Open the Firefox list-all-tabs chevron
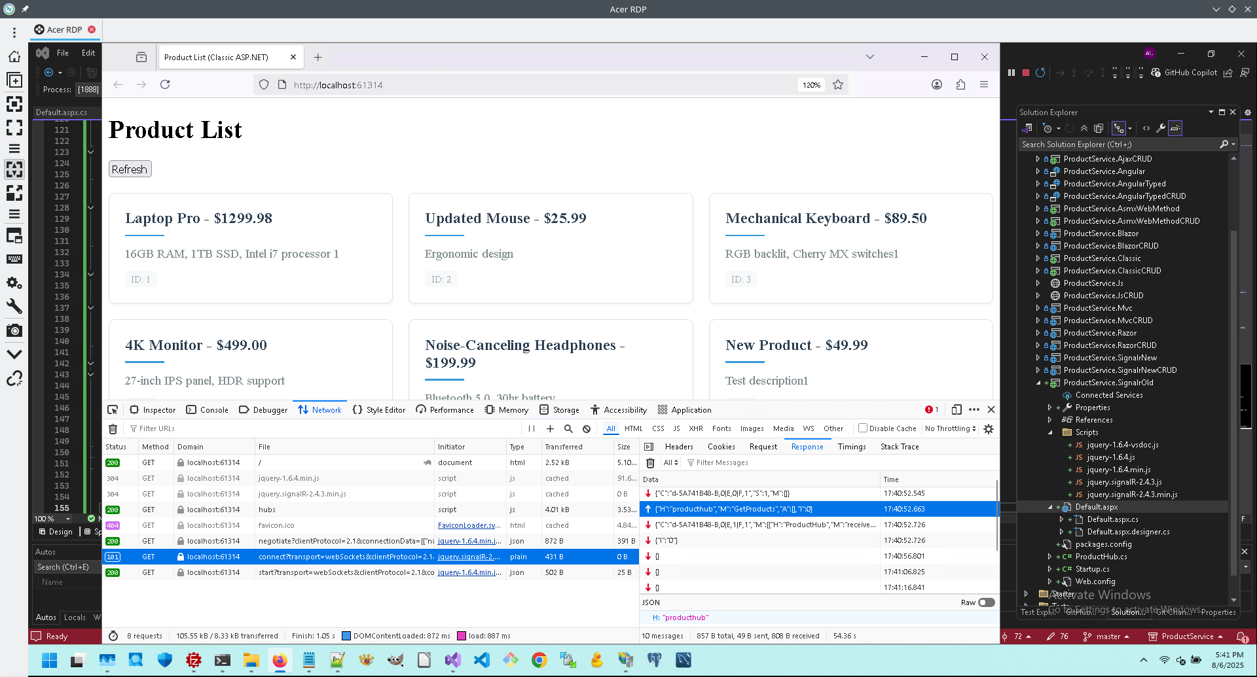This screenshot has width=1257, height=677. click(x=870, y=57)
